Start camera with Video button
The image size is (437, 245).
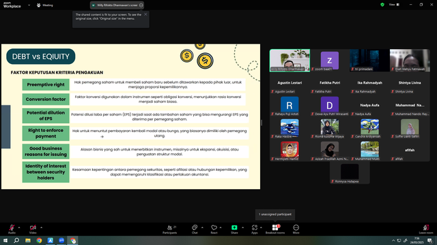33,229
